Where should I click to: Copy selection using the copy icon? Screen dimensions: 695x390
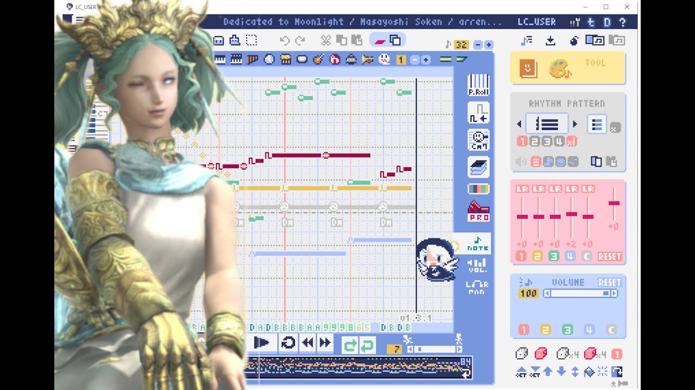tap(342, 40)
